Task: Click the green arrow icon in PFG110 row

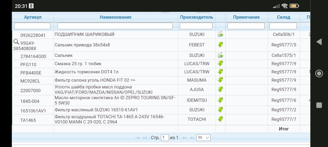Action: tap(220, 63)
